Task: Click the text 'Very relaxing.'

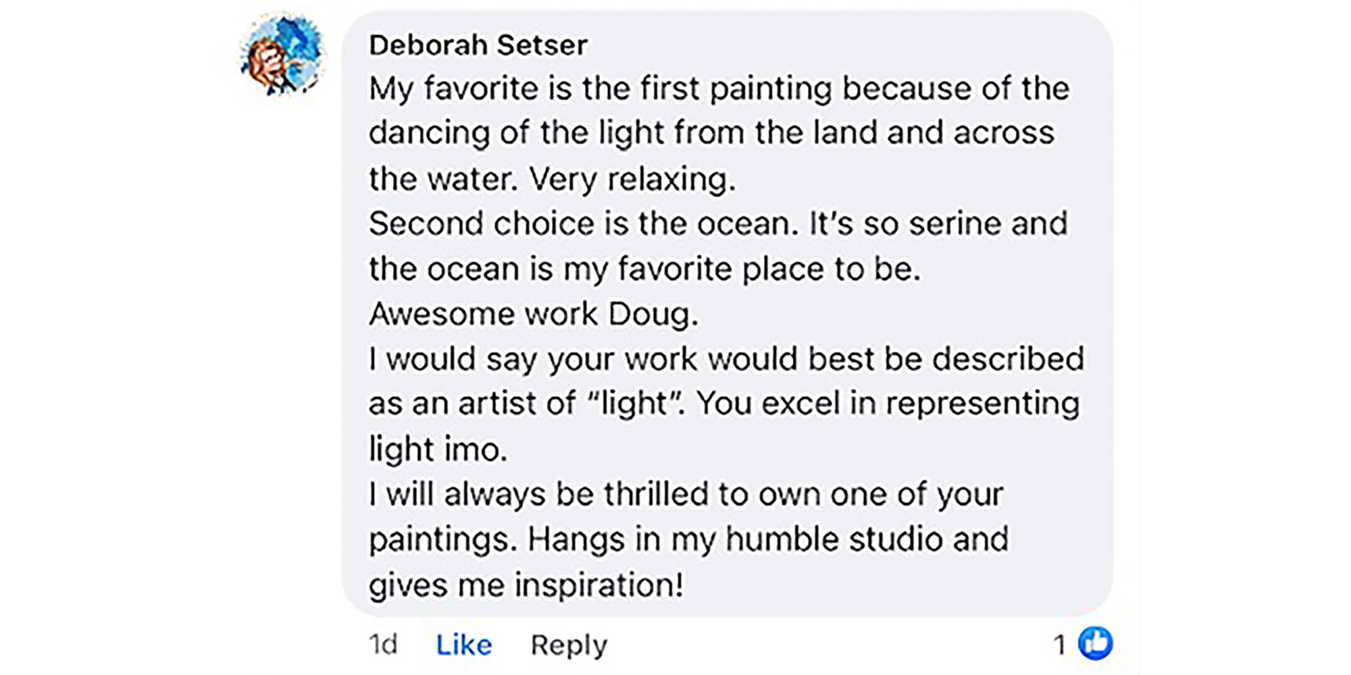Action: 632,180
